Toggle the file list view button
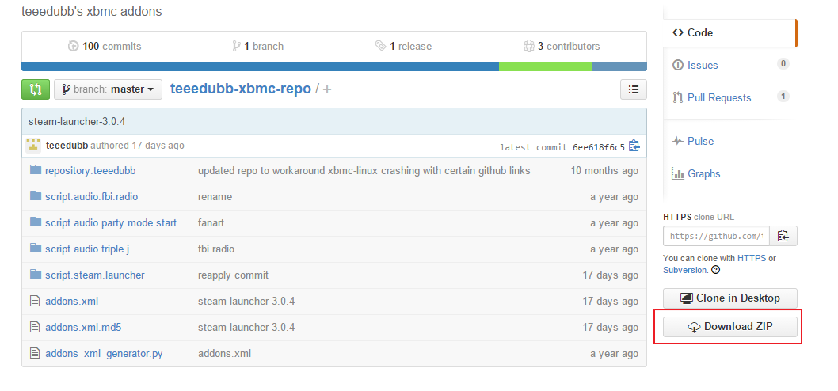The image size is (838, 391). click(x=634, y=89)
